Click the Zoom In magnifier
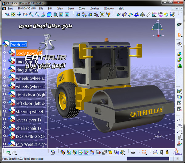 point(31,14)
